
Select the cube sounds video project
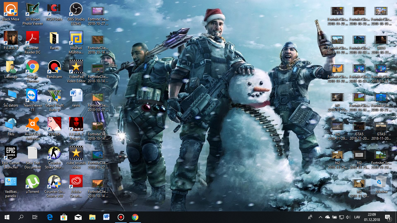[76, 158]
